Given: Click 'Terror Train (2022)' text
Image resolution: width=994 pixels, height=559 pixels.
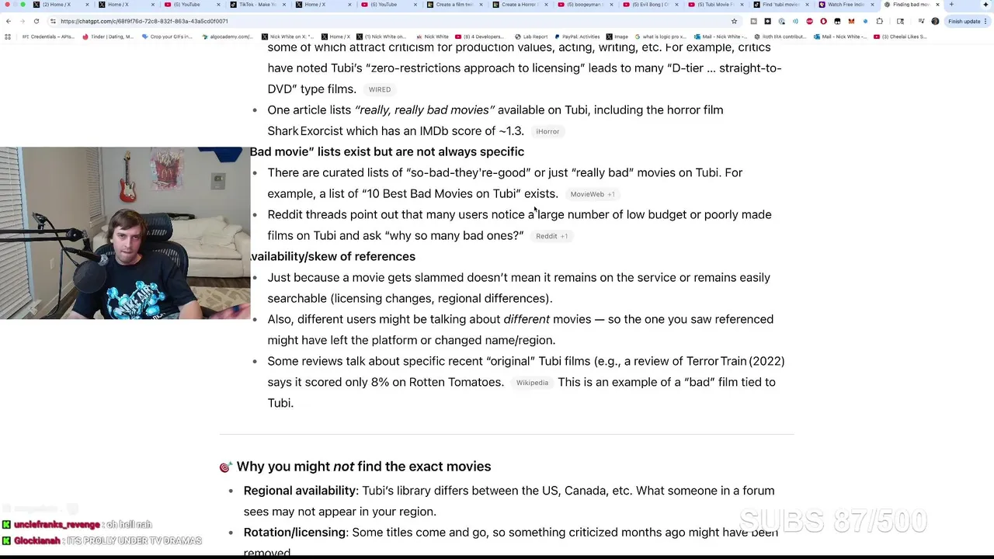Looking at the screenshot, I should [x=735, y=361].
